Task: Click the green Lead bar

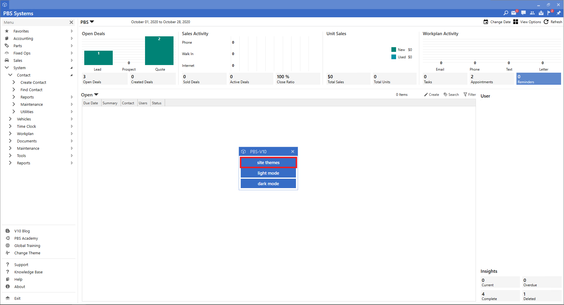Action: tap(98, 58)
